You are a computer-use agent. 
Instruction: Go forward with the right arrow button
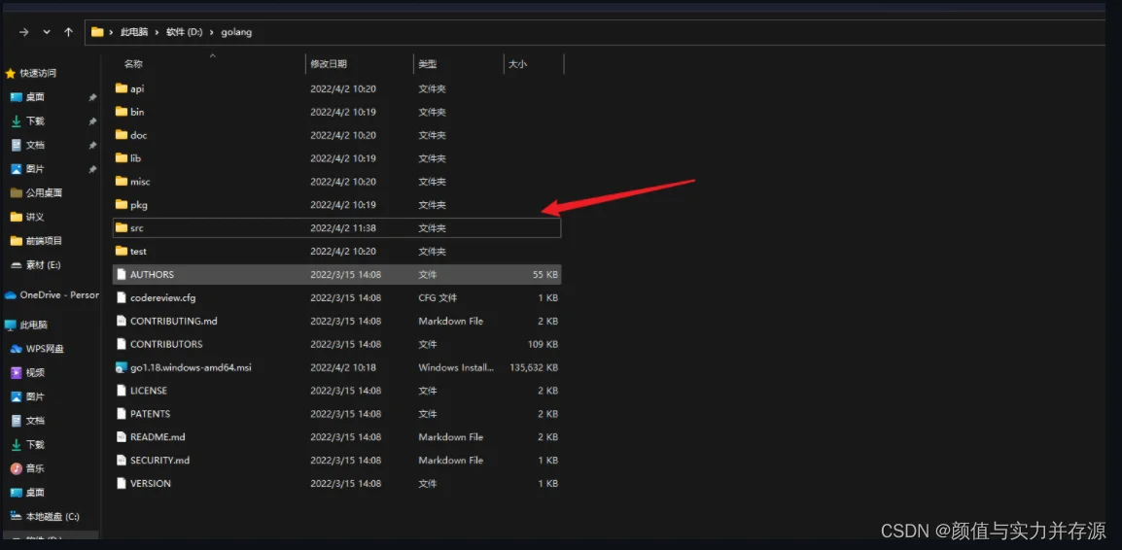(x=24, y=32)
